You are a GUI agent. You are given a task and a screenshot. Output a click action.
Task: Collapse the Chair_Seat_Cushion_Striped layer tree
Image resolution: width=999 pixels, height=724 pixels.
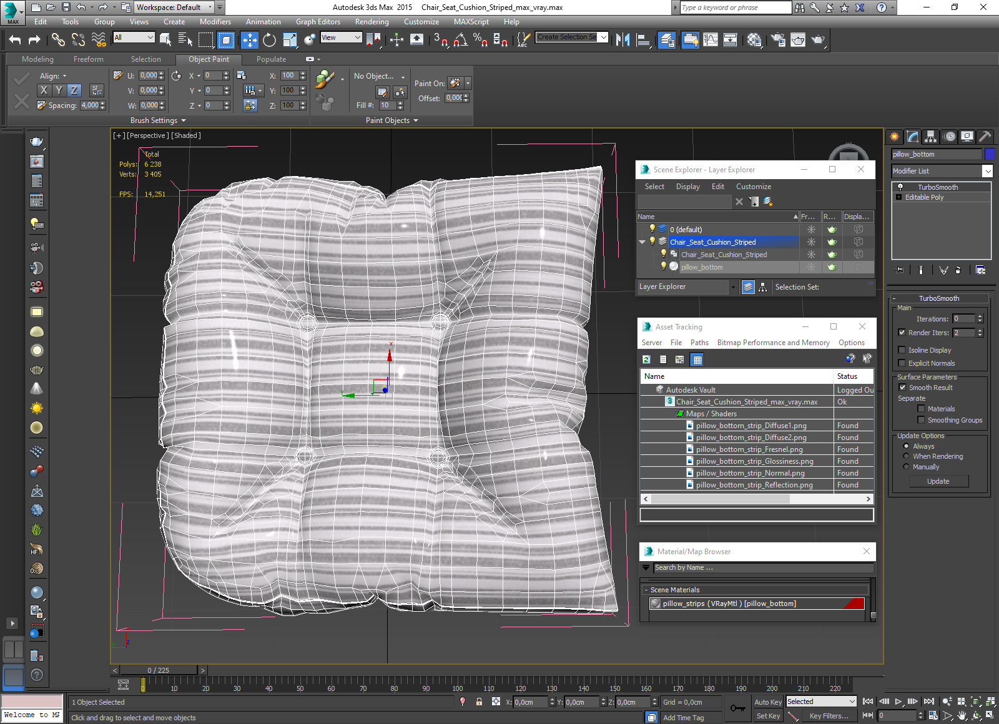(642, 242)
